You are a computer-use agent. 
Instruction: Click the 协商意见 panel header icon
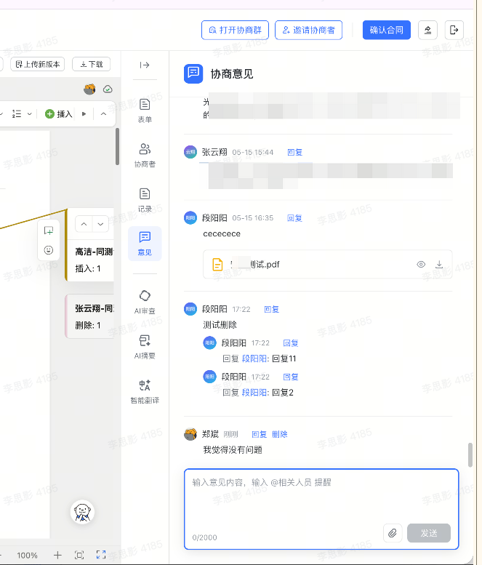click(x=193, y=74)
